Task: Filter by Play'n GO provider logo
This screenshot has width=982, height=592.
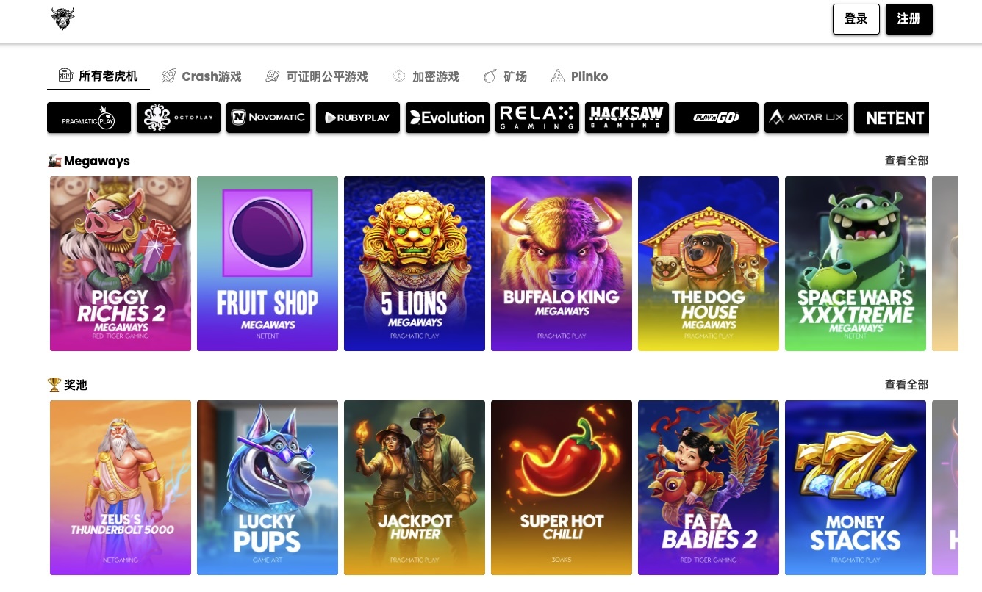Action: (x=717, y=118)
